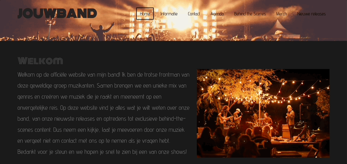The height and width of the screenshot is (164, 347).
Task: Click the JOUWBAND logo
Action: [57, 13]
